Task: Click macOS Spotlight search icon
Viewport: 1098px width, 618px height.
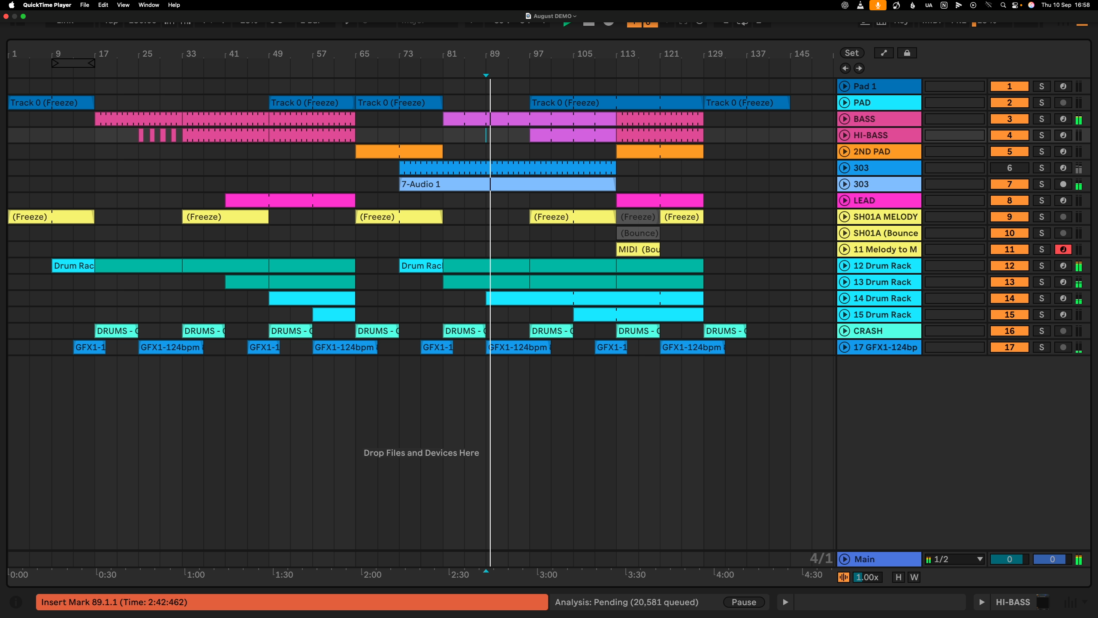Action: 1003,5
